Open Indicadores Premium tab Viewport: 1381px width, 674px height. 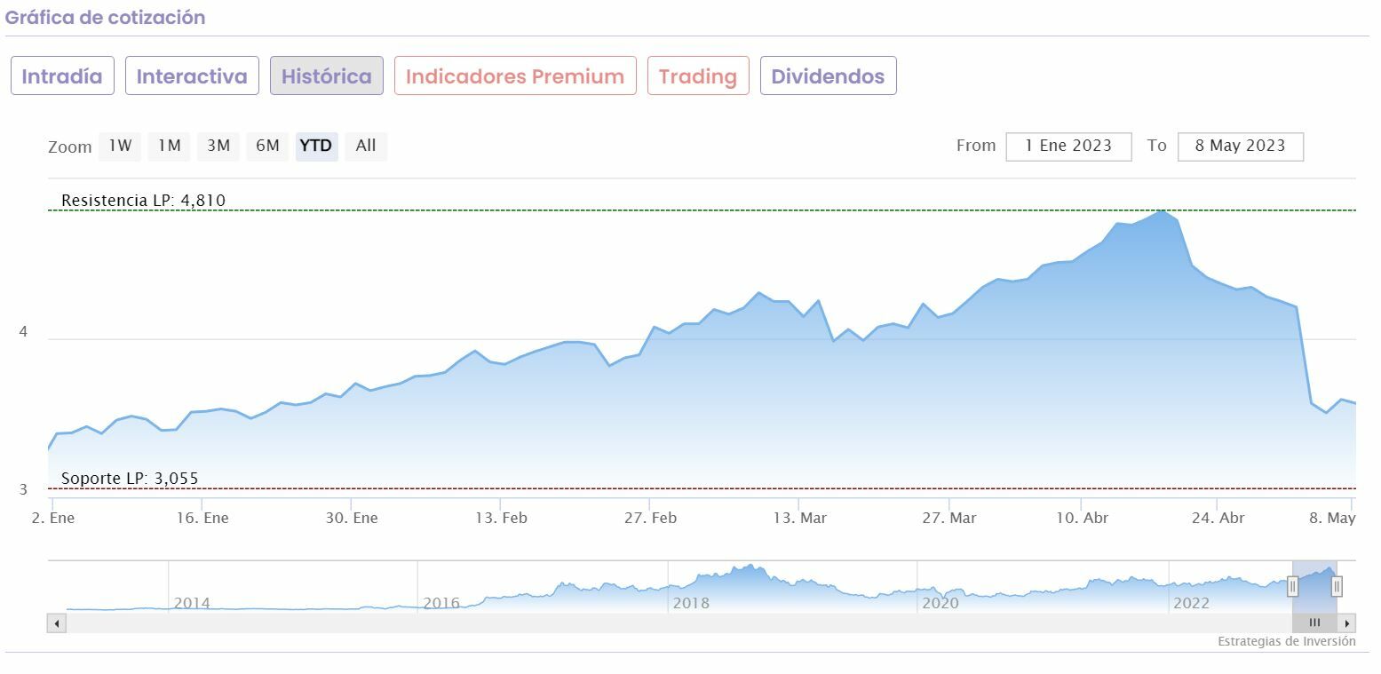point(515,76)
